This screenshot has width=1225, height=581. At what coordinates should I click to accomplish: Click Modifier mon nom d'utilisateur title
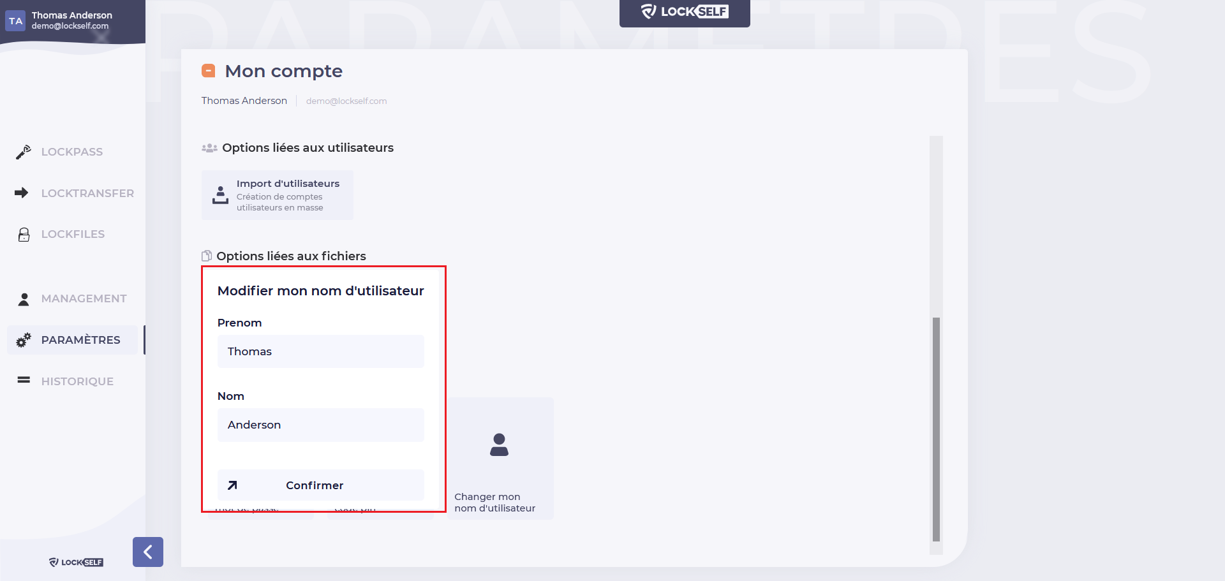point(320,291)
